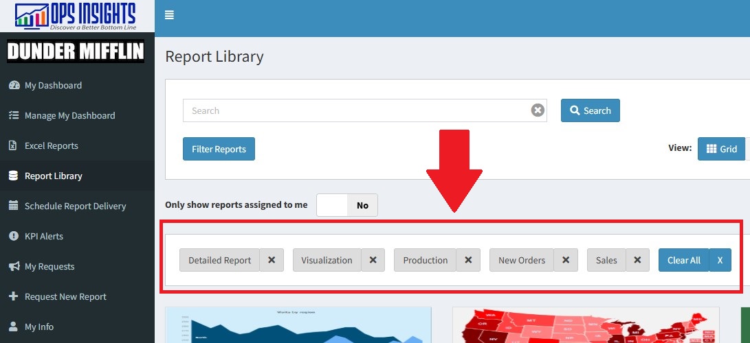Click the Dunder Mifflin company banner
The width and height of the screenshot is (750, 343).
pyautogui.click(x=76, y=51)
